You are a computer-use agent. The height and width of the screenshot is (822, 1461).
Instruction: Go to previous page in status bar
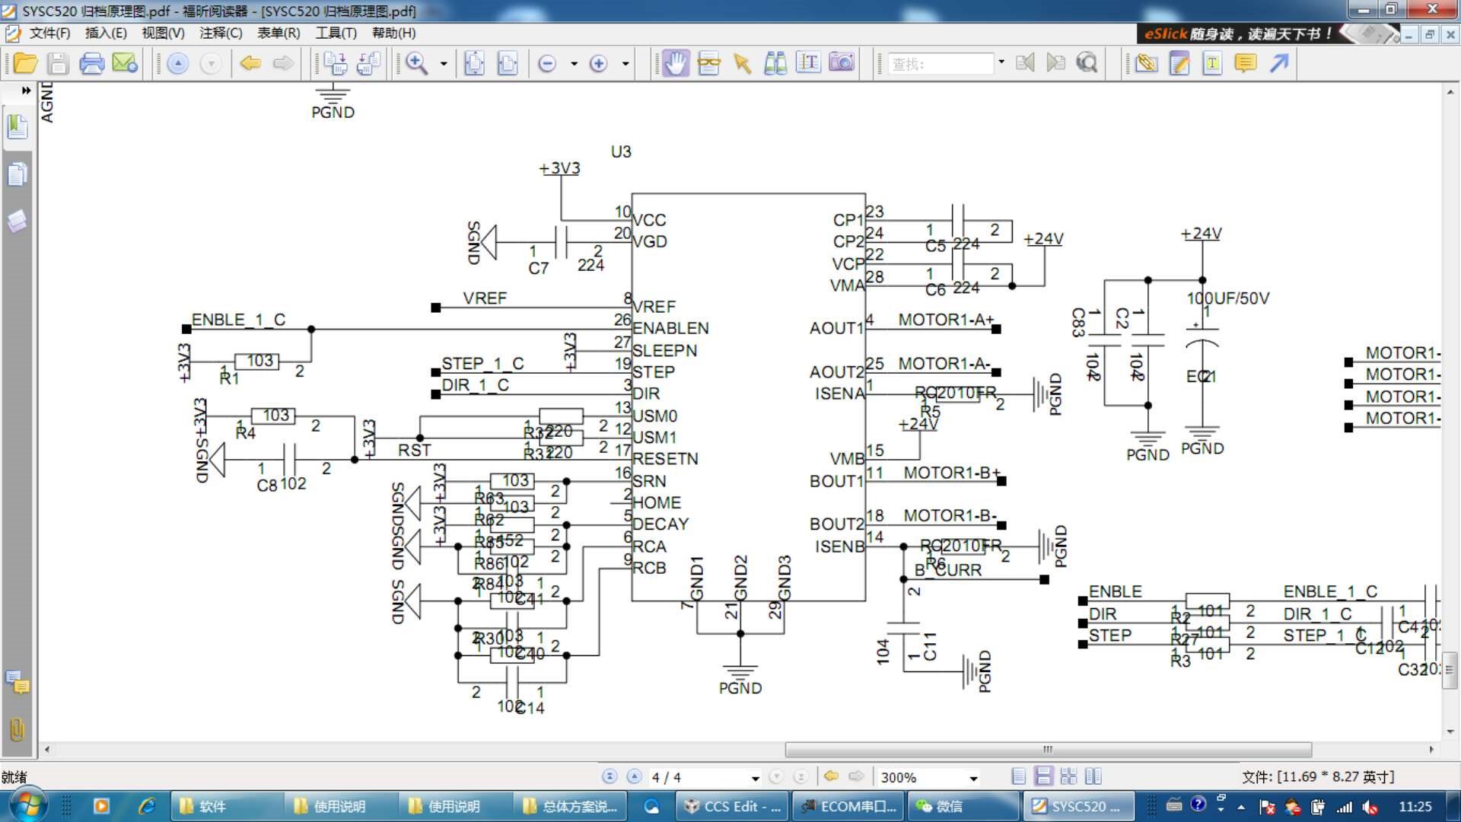point(634,776)
